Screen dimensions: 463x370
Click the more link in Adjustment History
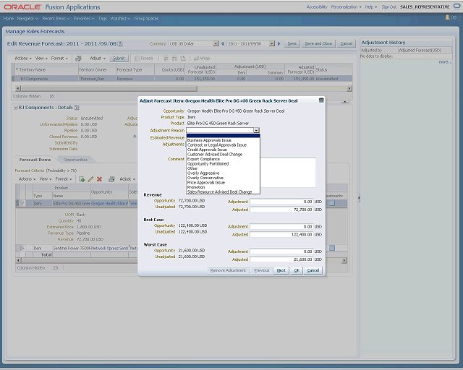pos(445,62)
